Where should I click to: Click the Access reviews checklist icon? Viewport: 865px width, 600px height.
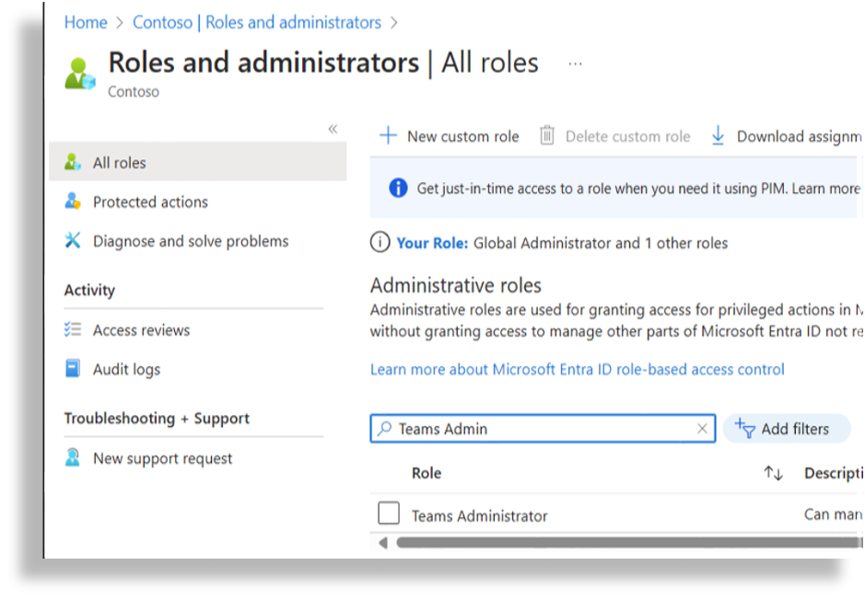(73, 329)
